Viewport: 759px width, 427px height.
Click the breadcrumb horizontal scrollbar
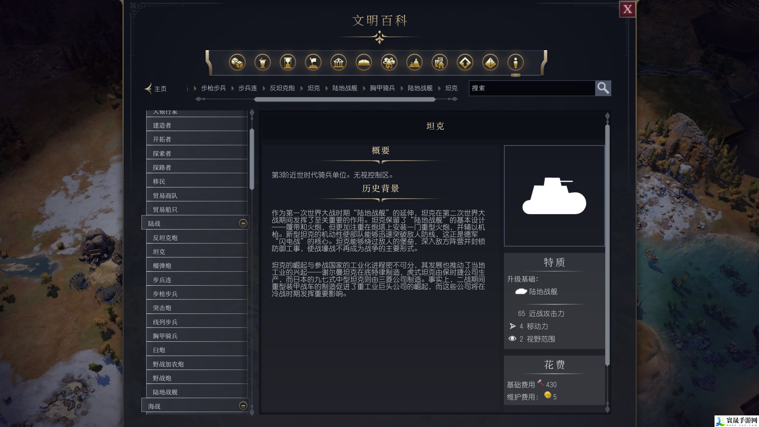345,99
